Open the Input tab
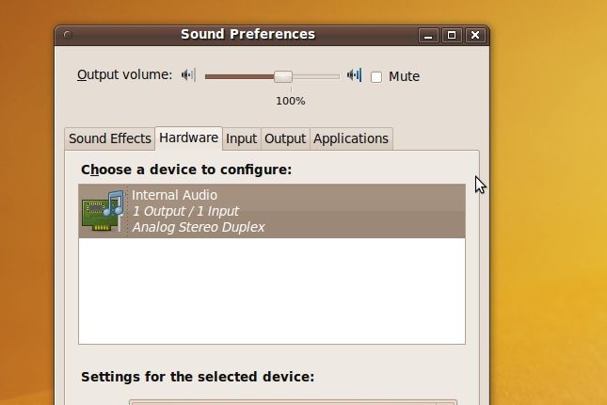This screenshot has width=607, height=405. tap(242, 138)
